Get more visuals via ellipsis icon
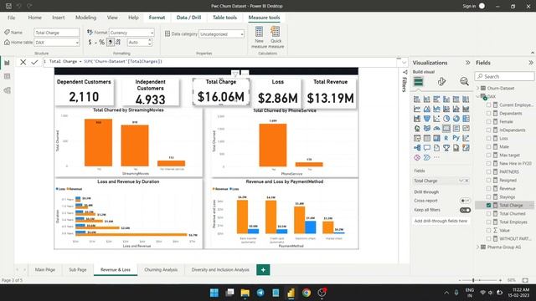 tap(436, 157)
